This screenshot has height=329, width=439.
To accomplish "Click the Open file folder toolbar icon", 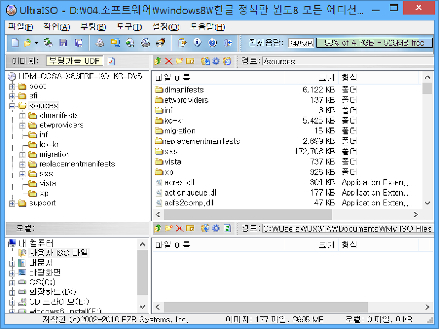I will (27, 43).
